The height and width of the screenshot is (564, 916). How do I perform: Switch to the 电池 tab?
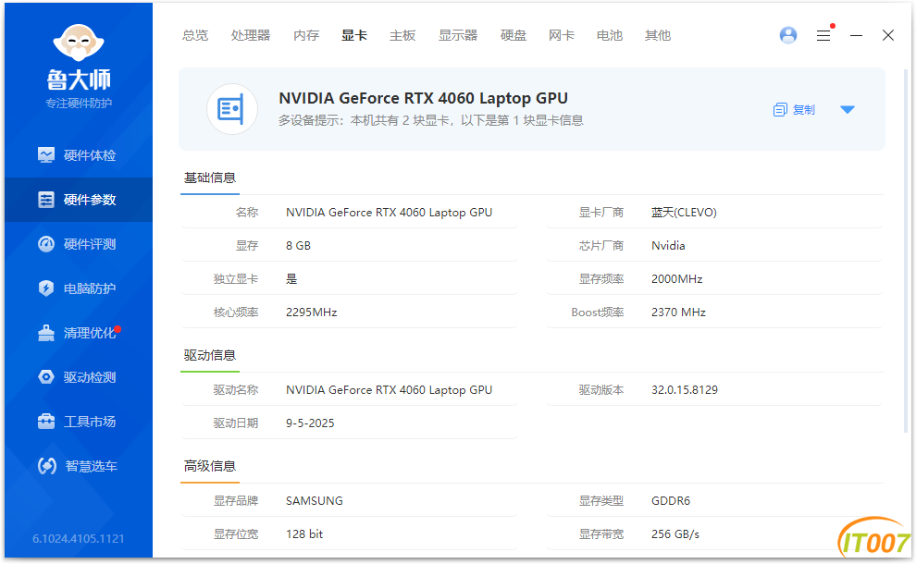coord(610,36)
